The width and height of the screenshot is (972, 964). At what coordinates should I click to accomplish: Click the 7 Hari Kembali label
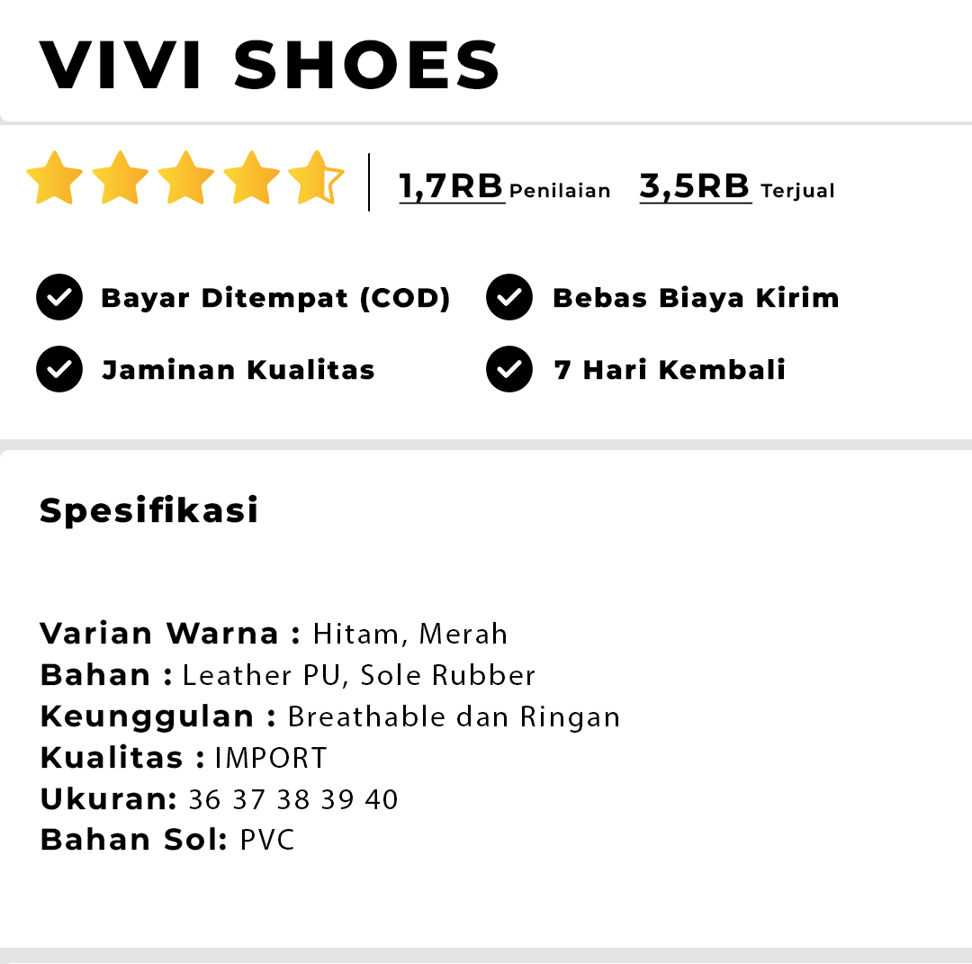(x=670, y=370)
